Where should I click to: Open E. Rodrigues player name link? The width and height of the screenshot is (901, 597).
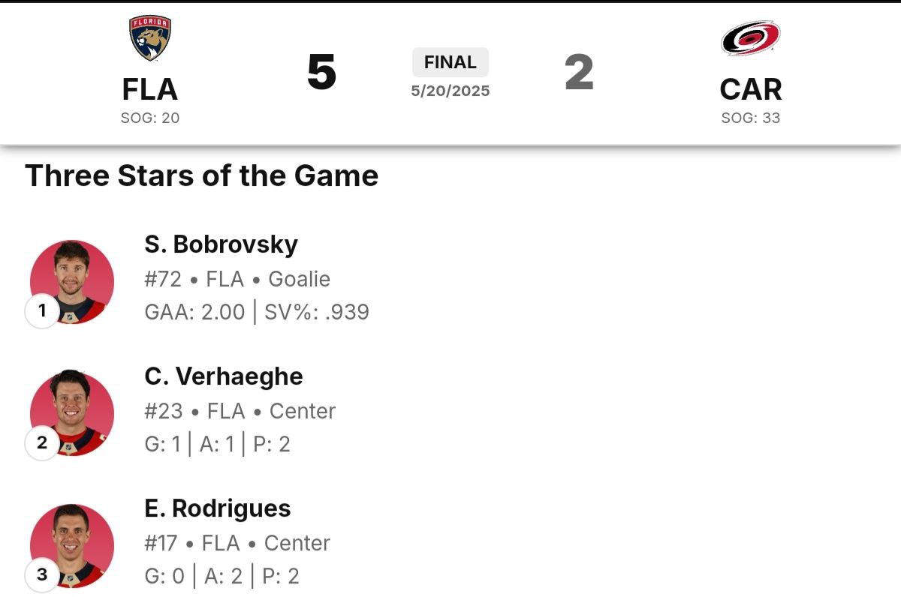(218, 508)
